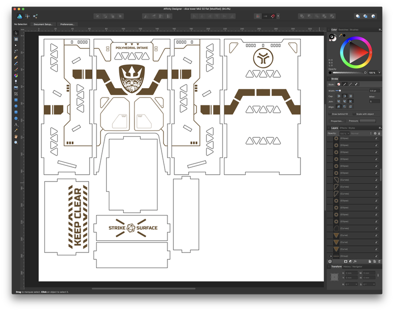Screen dimensions: 394x311
Task: Switch to the Navigator tab
Action: click(x=357, y=267)
